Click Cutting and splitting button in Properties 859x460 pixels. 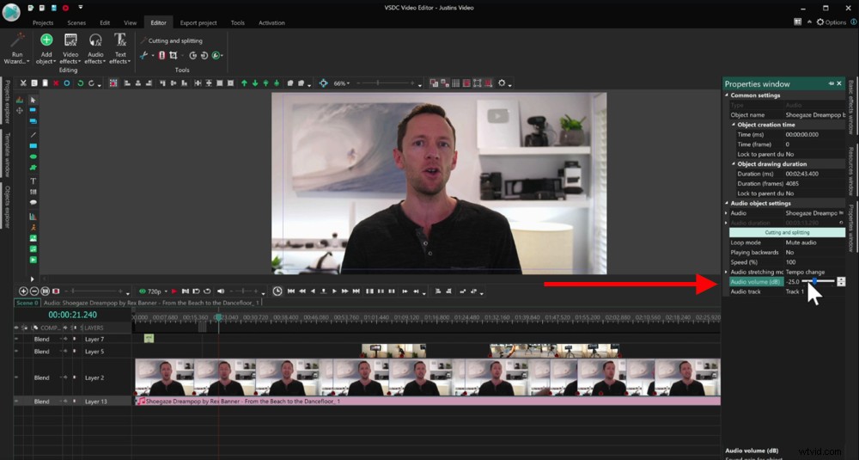pyautogui.click(x=787, y=232)
